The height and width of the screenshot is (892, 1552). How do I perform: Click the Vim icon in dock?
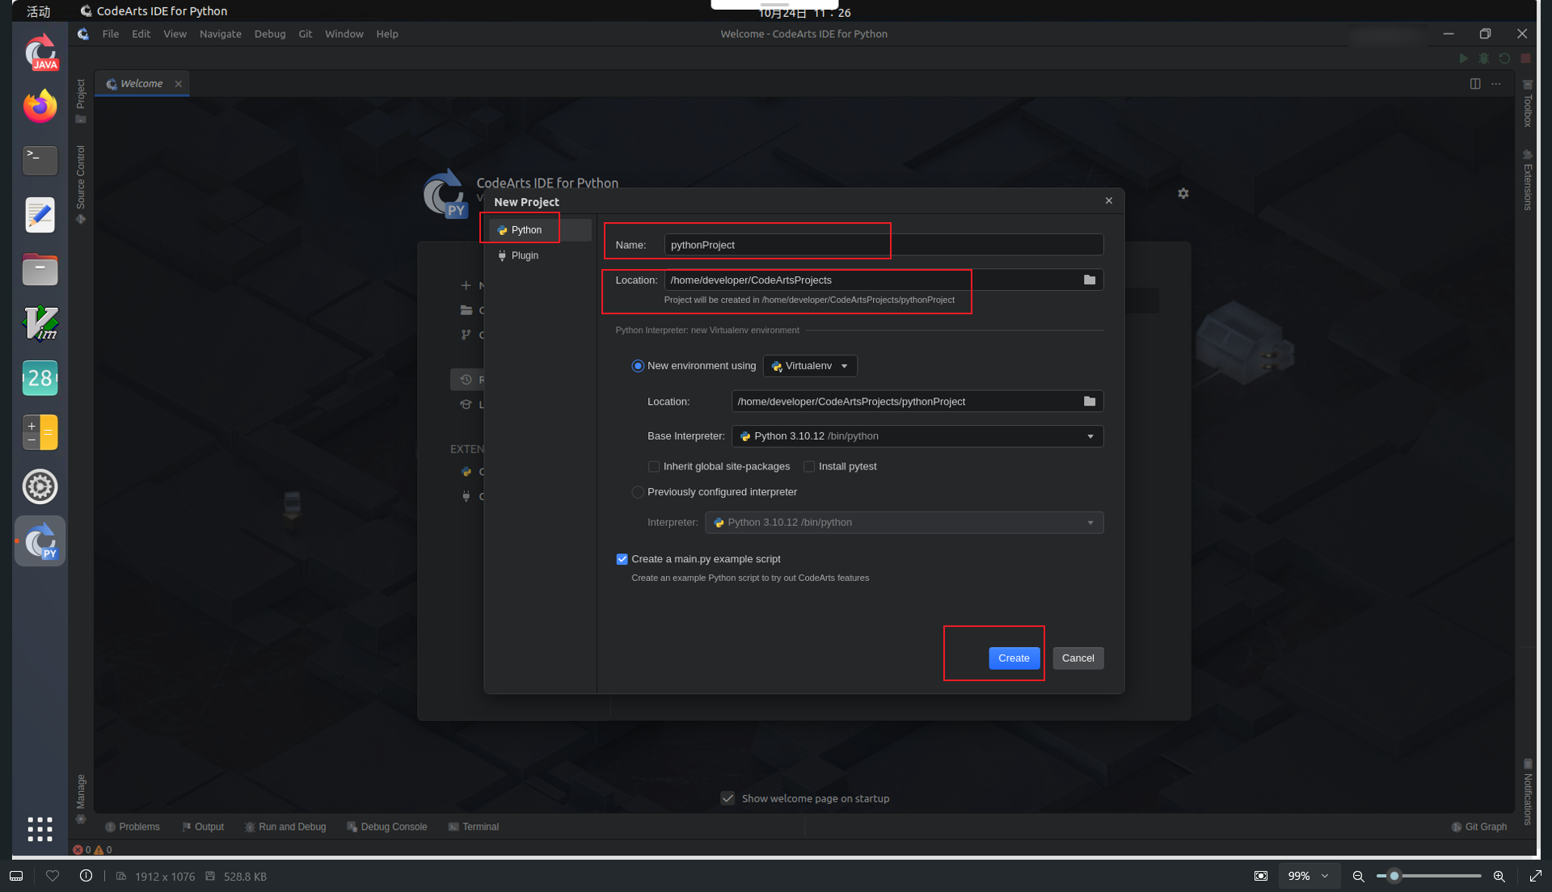click(x=40, y=323)
